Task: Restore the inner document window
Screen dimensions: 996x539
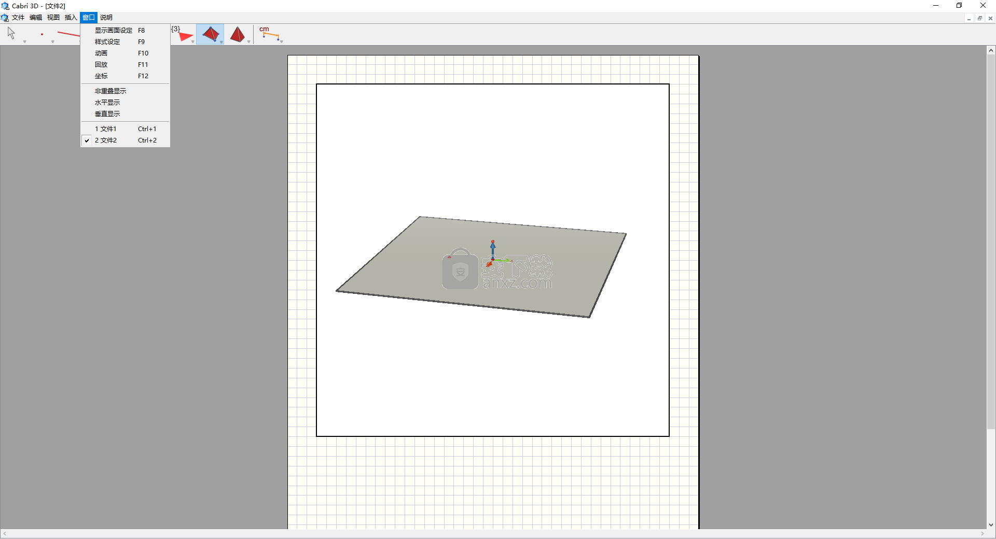Action: [x=979, y=18]
